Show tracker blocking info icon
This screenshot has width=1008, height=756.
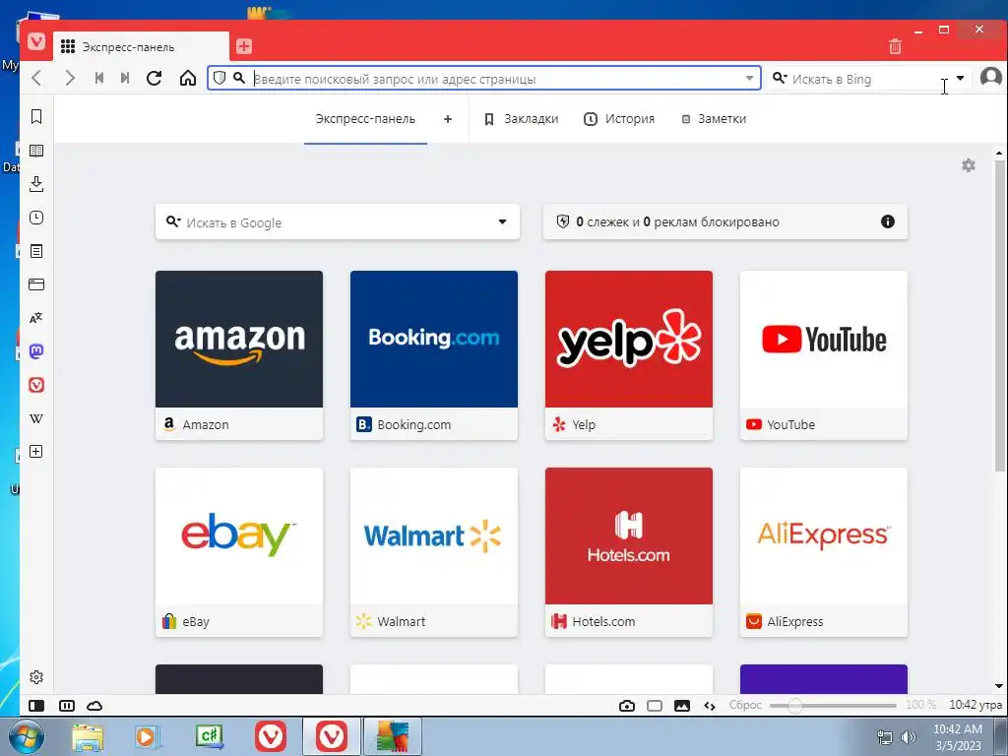[888, 221]
